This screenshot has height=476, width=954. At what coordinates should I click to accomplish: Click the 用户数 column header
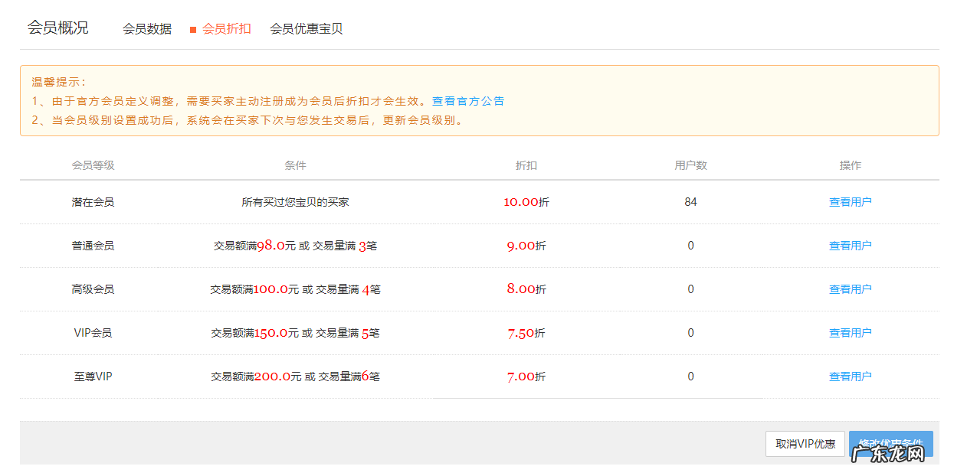(690, 164)
